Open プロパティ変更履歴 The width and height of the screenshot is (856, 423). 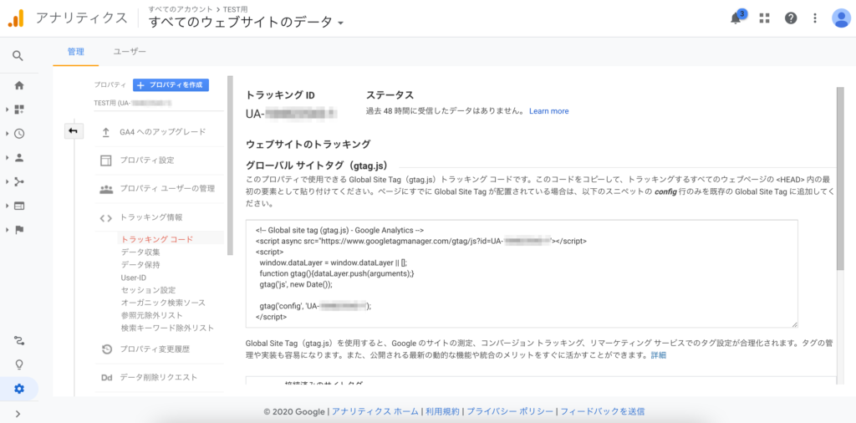coord(155,349)
